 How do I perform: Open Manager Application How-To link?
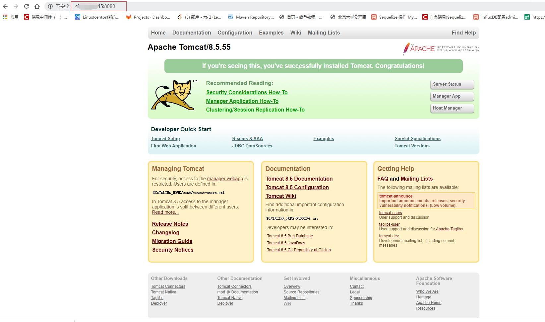242,101
